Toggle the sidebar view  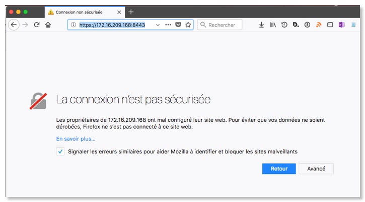pyautogui.click(x=330, y=25)
